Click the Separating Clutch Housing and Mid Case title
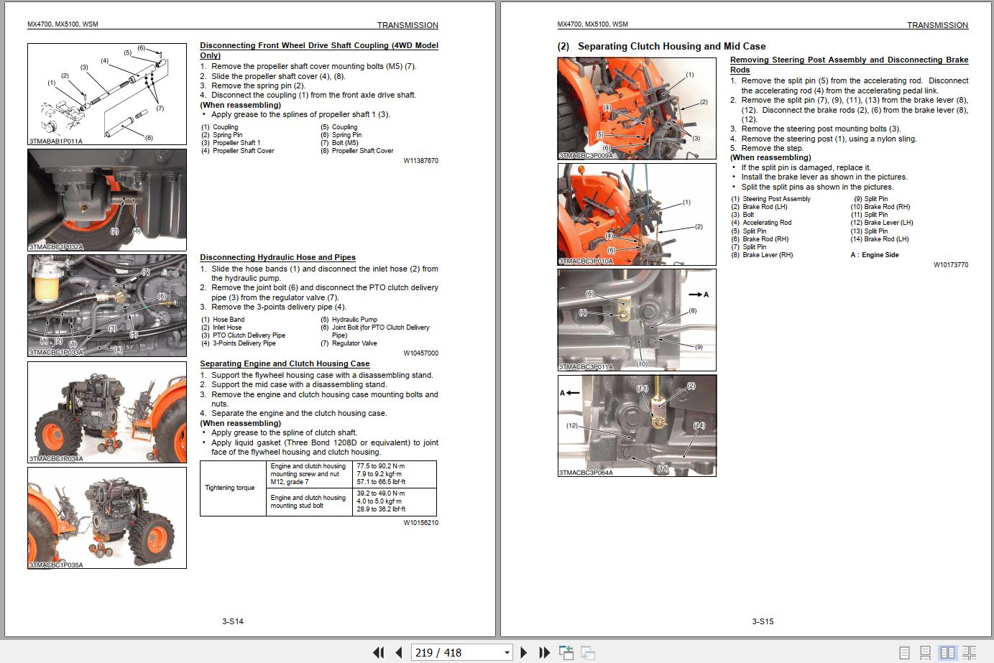The image size is (994, 663). tap(661, 46)
